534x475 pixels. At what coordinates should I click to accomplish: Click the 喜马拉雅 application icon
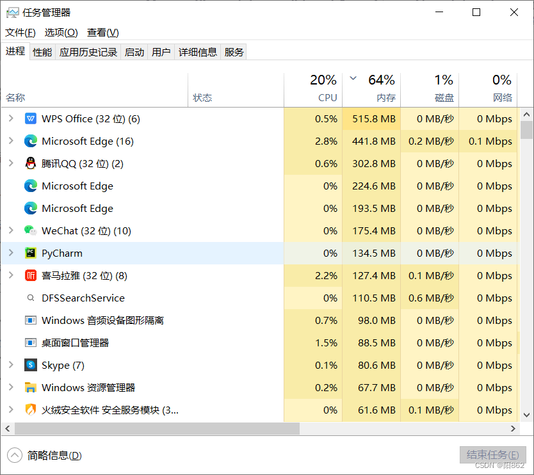tap(31, 275)
